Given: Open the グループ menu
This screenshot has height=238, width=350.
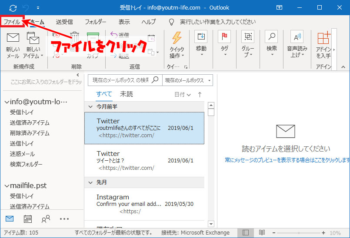Looking at the screenshot, I should point(248,44).
